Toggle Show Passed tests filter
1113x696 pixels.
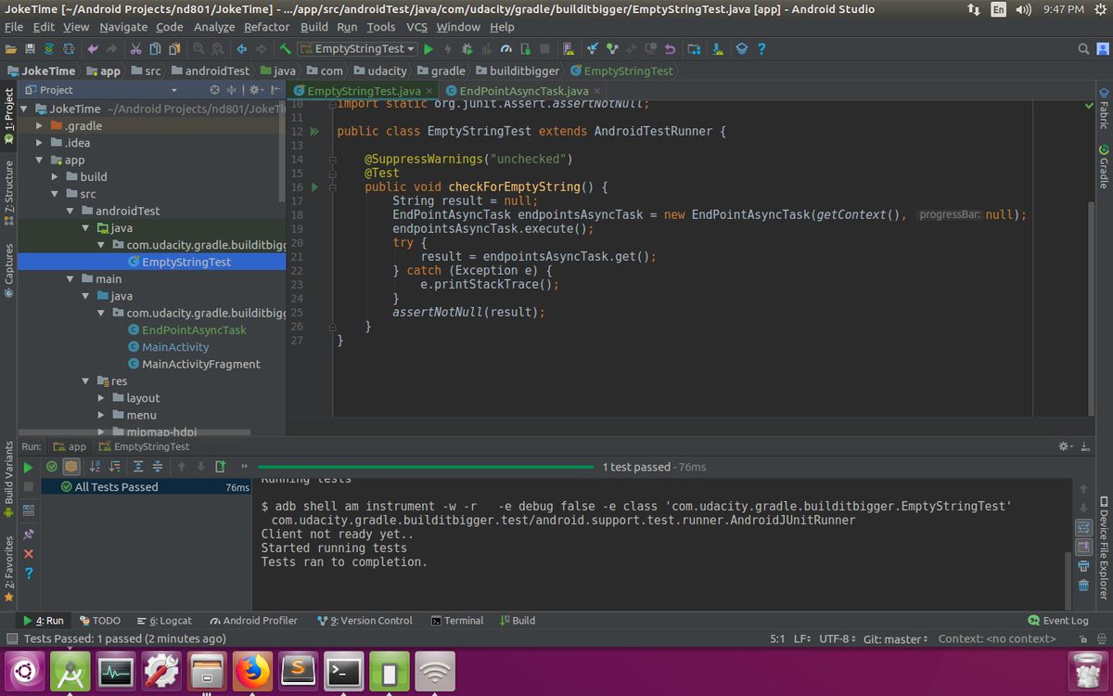tap(51, 467)
